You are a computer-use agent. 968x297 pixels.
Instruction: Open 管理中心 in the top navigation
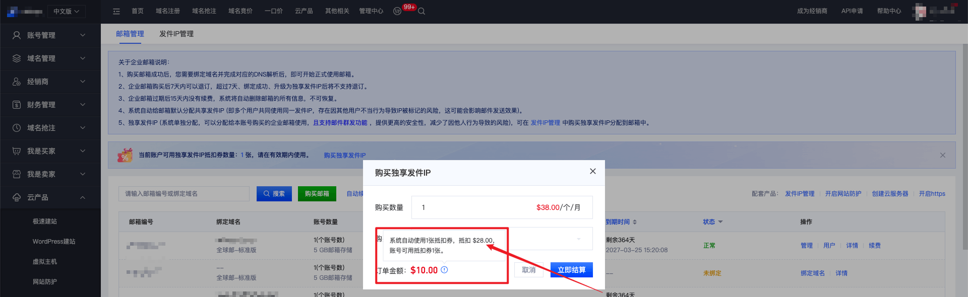tap(371, 11)
